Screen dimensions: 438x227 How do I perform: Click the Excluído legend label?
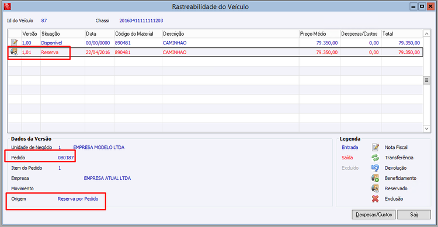[350, 168]
